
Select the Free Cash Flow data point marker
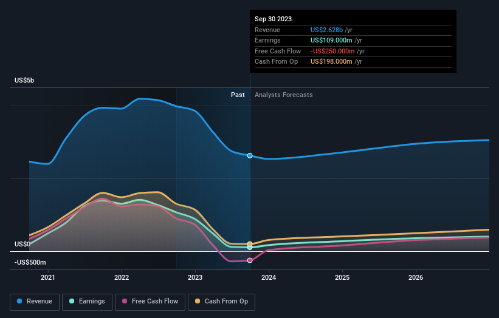[x=250, y=260]
